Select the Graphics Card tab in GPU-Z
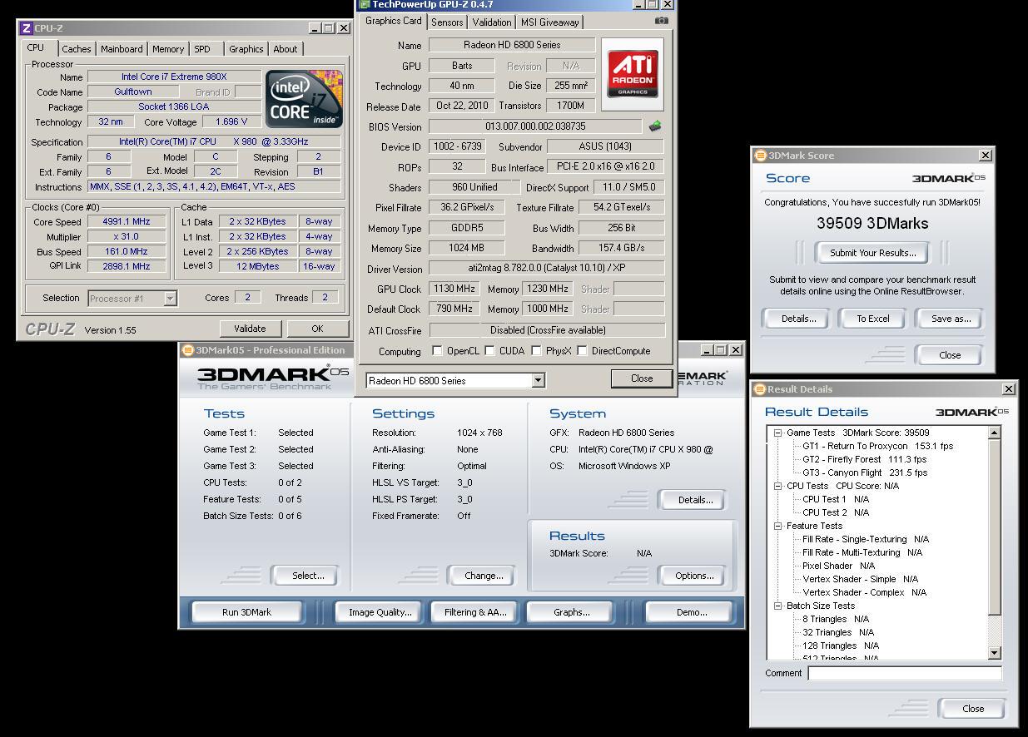 394,21
